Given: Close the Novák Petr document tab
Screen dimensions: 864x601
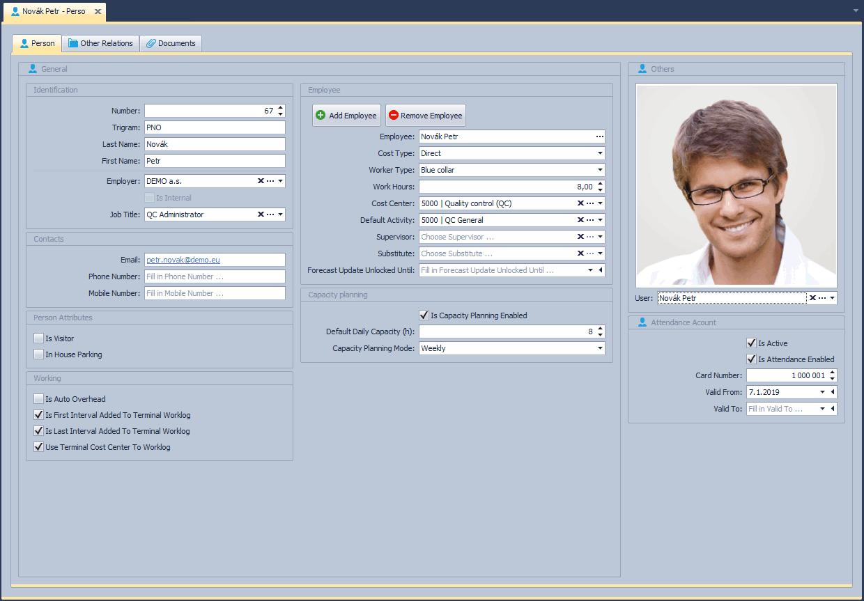Looking at the screenshot, I should tap(98, 11).
